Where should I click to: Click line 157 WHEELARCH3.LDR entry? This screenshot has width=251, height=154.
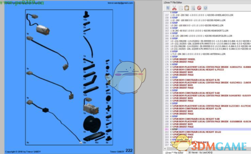point(202,15)
